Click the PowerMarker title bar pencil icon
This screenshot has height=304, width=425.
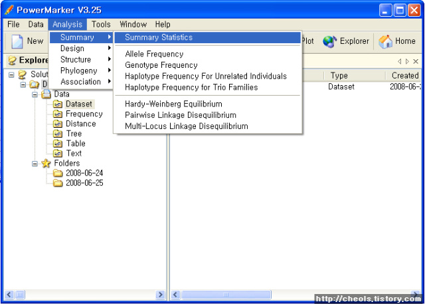coord(9,10)
